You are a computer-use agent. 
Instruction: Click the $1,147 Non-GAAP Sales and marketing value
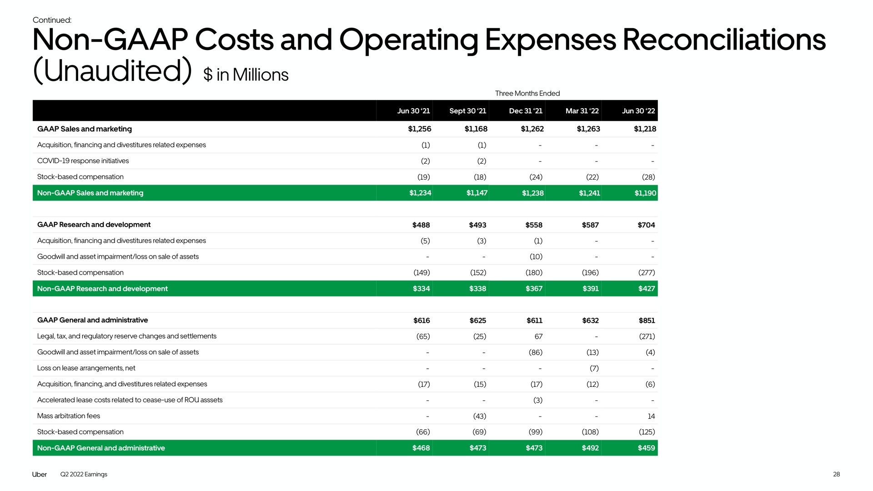click(x=477, y=193)
